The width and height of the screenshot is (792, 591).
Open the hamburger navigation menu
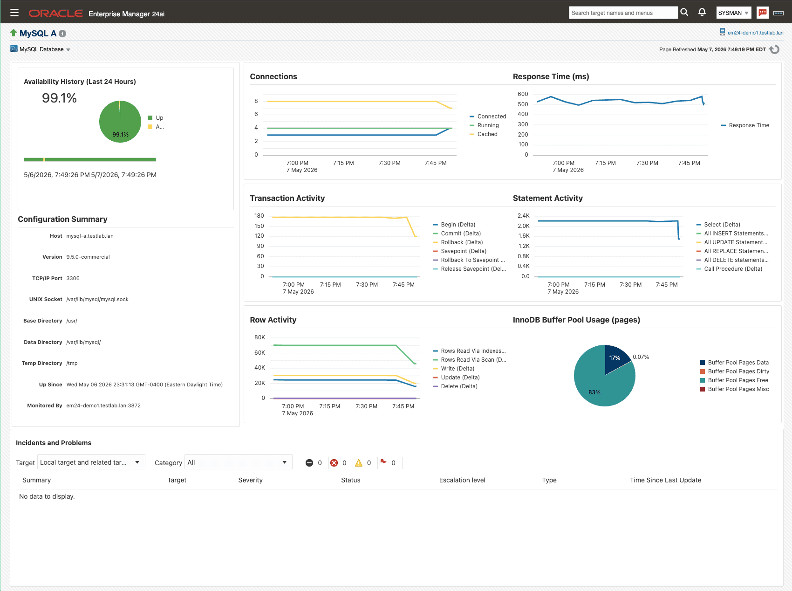coord(14,13)
